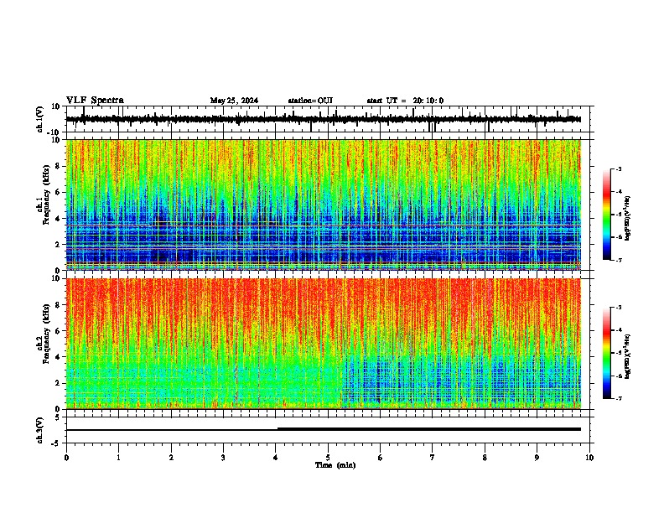Click time axis tick label "1"

pos(118,458)
